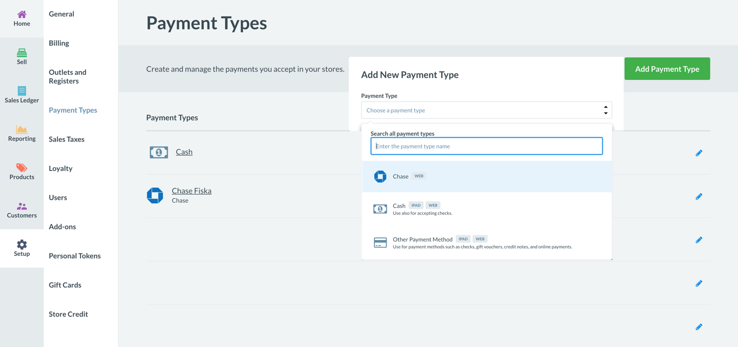Go to Outlets and Registers settings
This screenshot has height=347, width=738.
coord(68,76)
